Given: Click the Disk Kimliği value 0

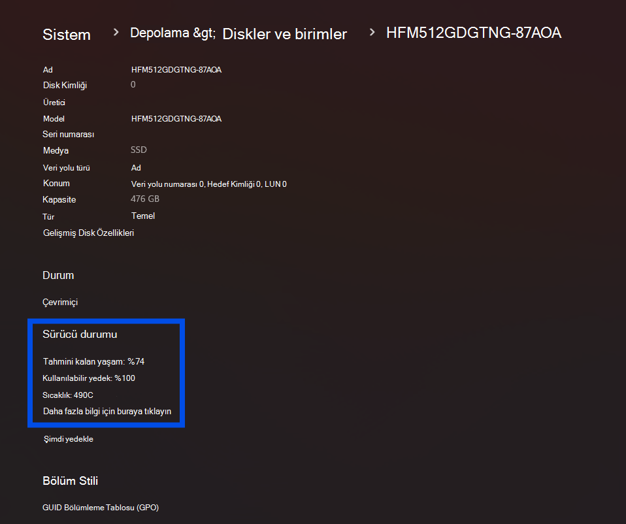Looking at the screenshot, I should 133,84.
